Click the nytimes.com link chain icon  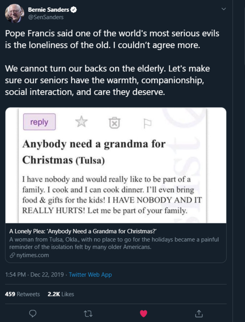coord(12,255)
